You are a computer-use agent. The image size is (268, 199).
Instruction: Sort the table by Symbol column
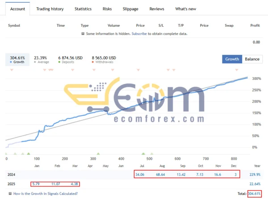point(15,25)
